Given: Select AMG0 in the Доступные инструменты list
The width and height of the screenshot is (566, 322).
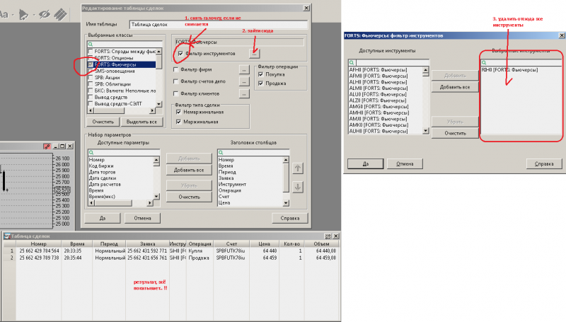Looking at the screenshot, I should 379,106.
